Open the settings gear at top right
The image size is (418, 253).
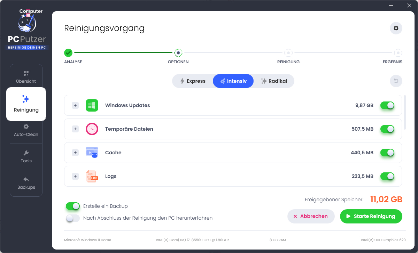[x=396, y=28]
